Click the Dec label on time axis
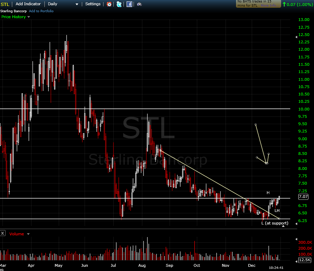Screen dimensions: 314x271 coord(251,265)
